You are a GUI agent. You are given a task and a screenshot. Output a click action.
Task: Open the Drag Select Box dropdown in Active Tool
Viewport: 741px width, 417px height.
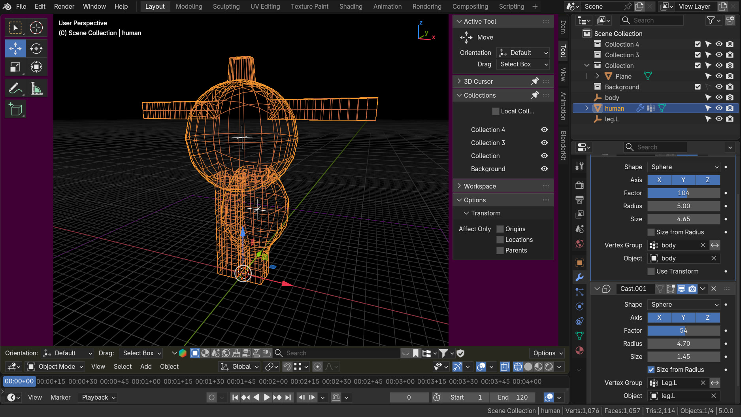(523, 64)
